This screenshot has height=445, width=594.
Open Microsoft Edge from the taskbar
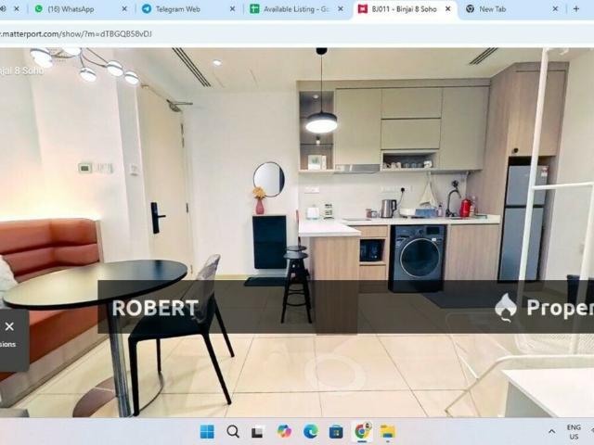310,431
